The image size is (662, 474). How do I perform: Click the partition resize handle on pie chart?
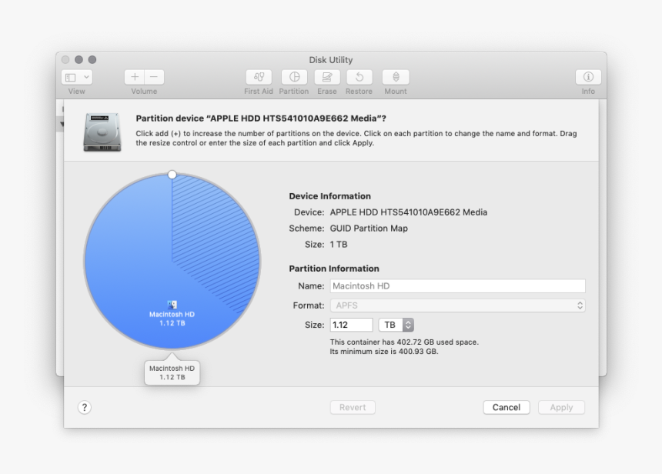pos(172,175)
